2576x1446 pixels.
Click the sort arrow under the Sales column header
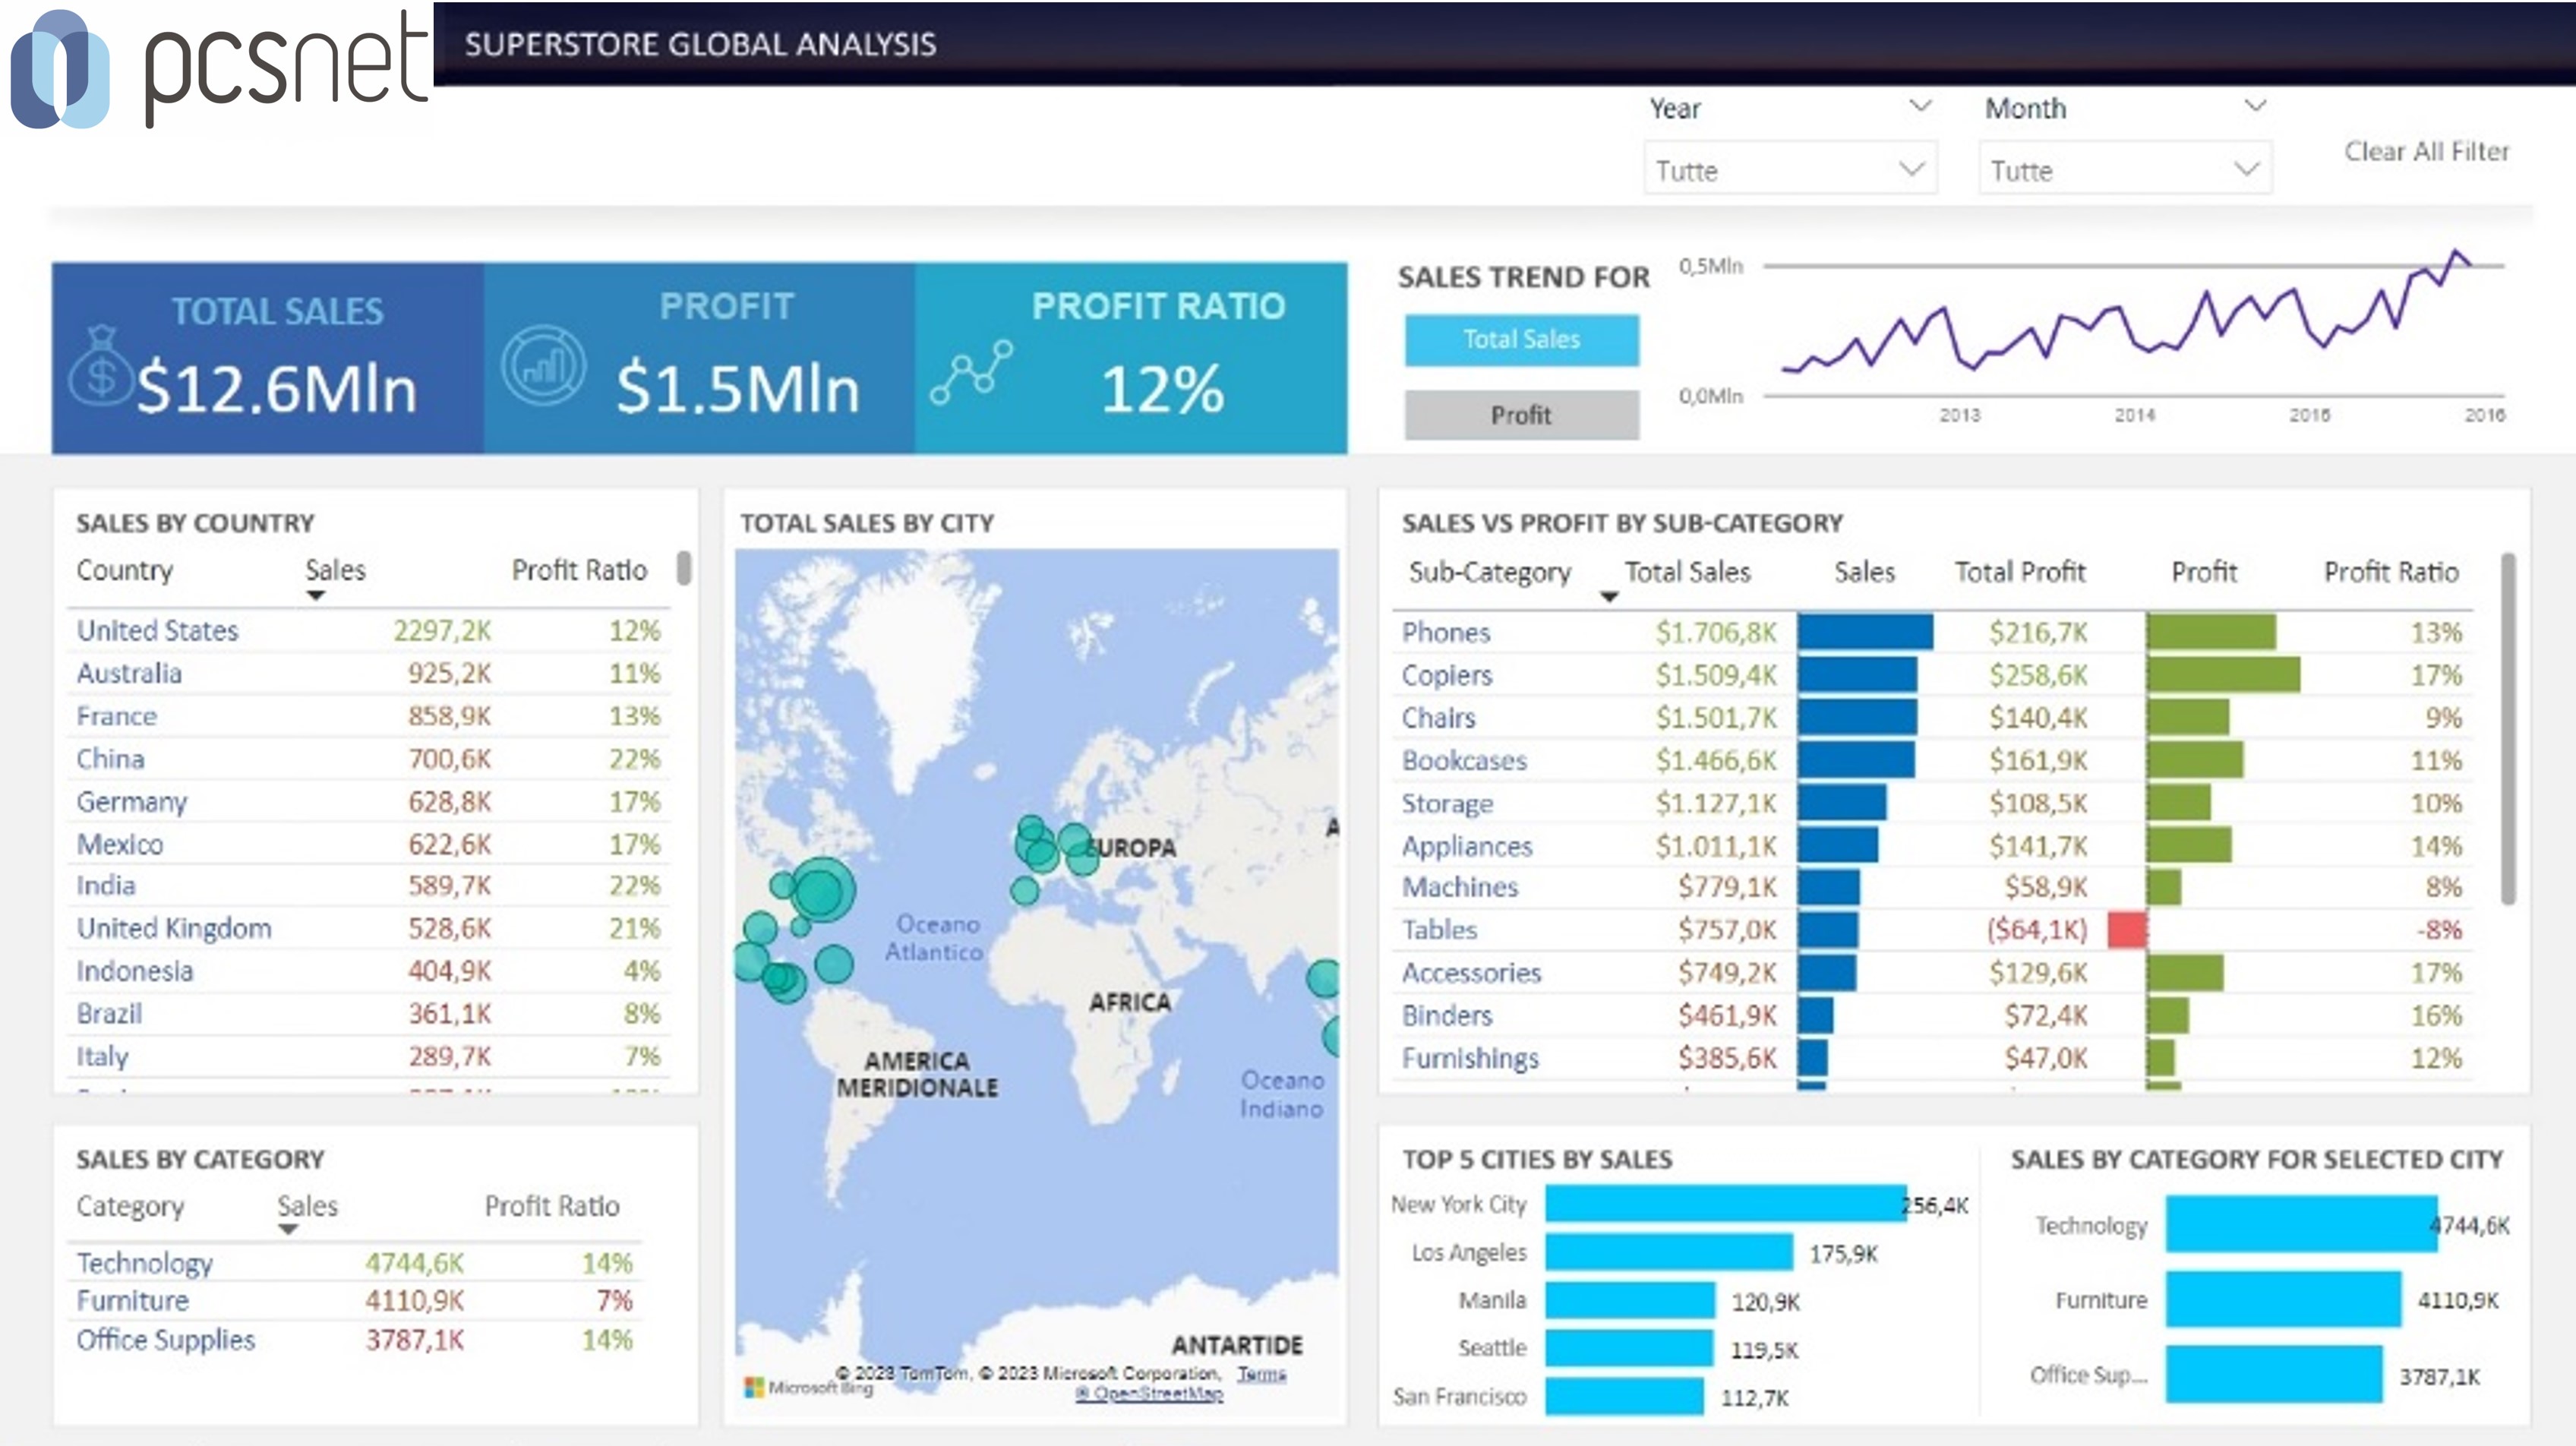[317, 594]
